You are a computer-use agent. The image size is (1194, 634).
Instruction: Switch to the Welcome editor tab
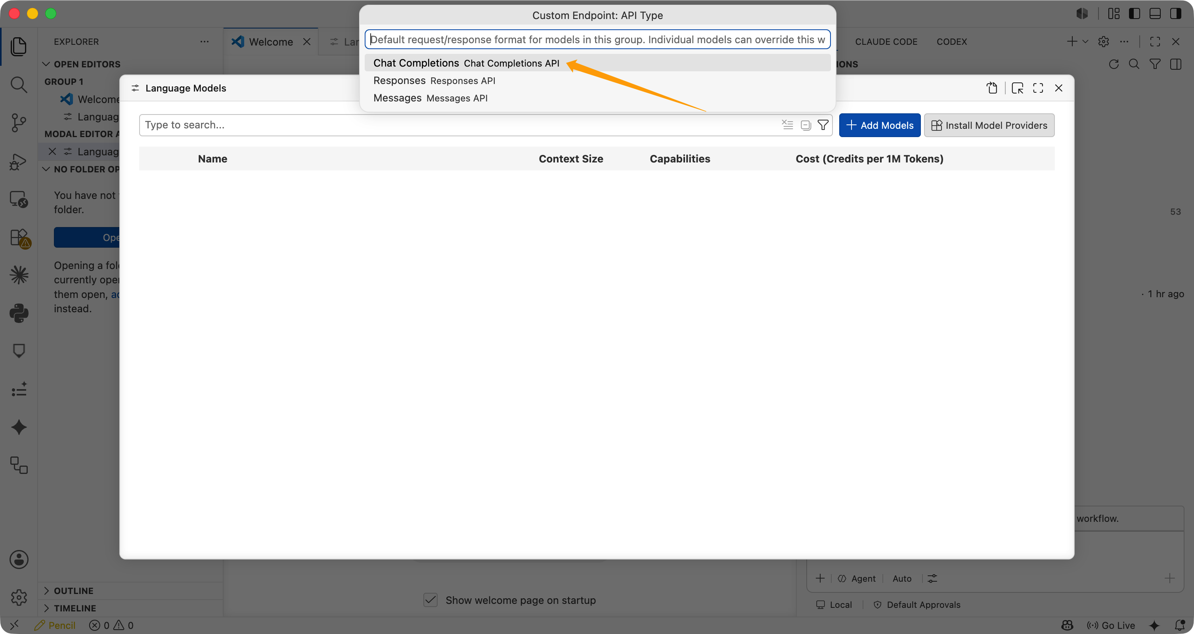point(271,42)
